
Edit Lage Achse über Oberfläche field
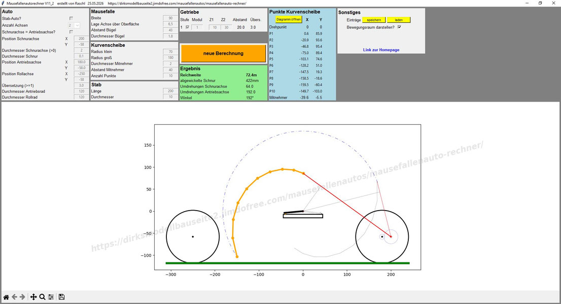coord(170,24)
